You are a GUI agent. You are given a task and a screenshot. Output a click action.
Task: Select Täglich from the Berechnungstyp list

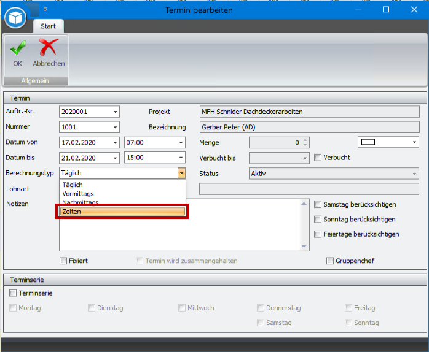[122, 185]
